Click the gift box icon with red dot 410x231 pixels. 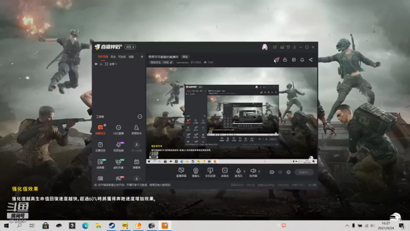click(x=277, y=60)
